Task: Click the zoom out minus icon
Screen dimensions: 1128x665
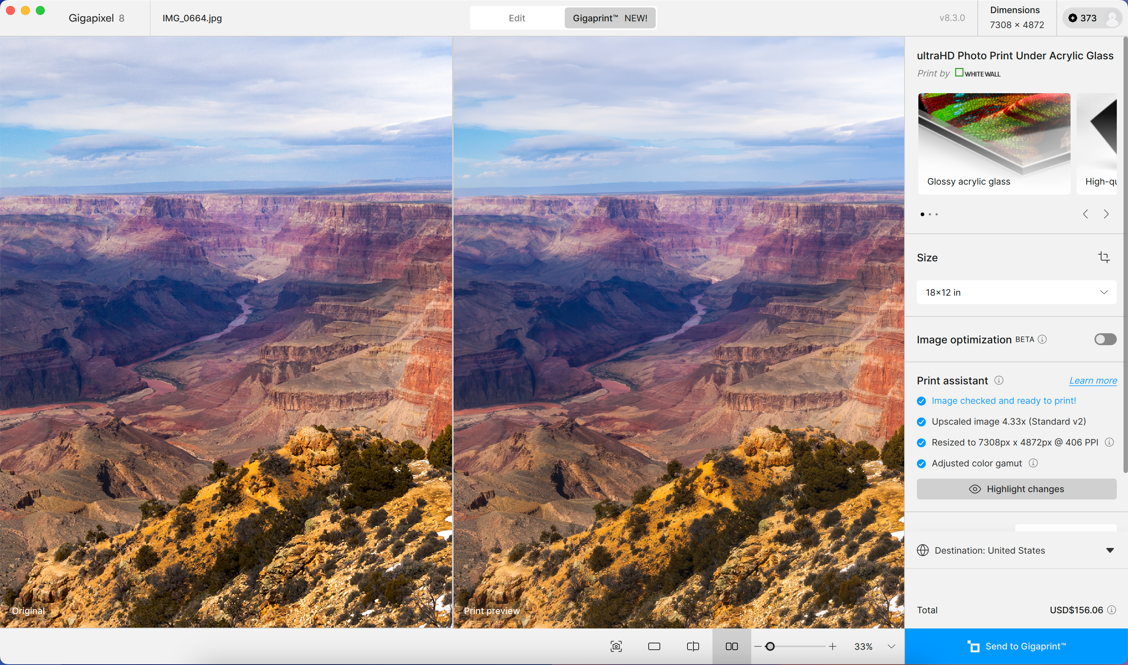Action: [758, 646]
